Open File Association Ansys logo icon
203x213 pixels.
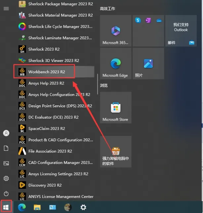[22, 151]
